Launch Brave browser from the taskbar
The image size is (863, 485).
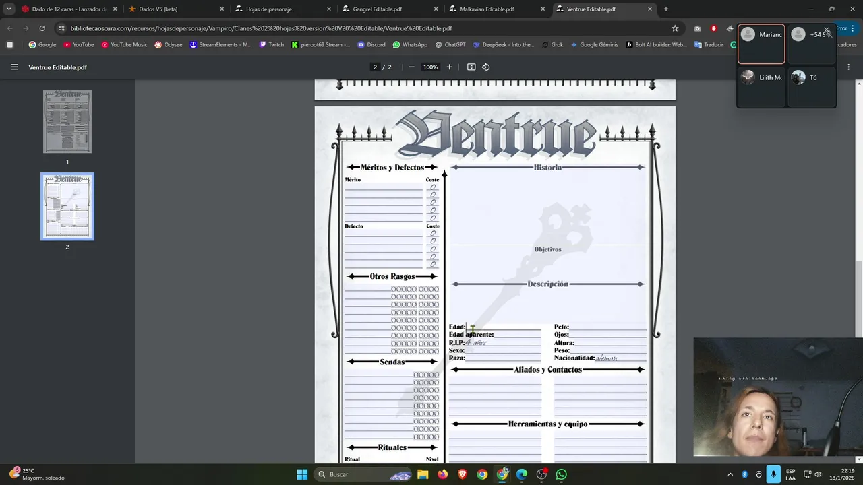(463, 474)
